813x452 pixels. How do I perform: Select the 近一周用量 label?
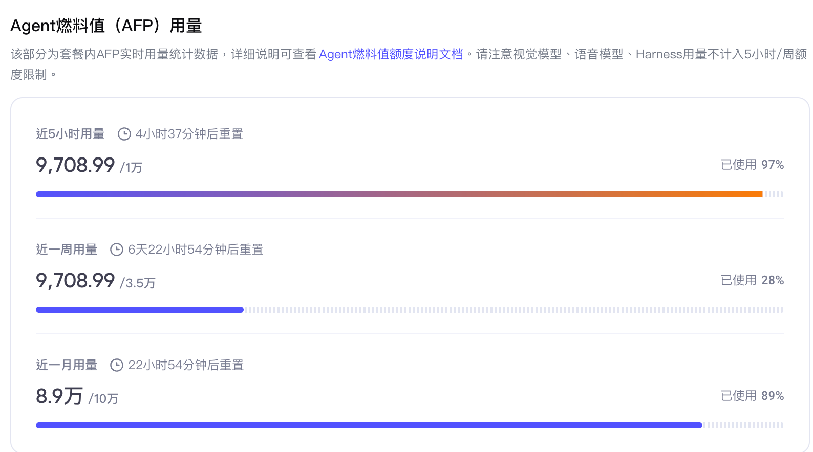(67, 250)
